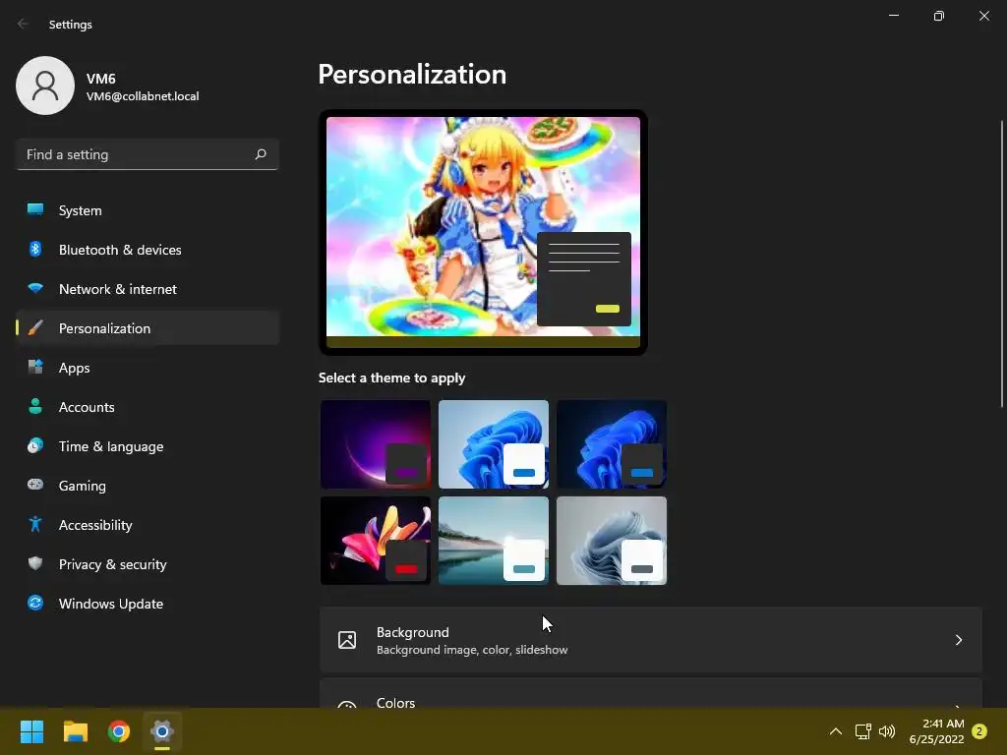This screenshot has width=1007, height=755.
Task: Click the page vertical scrollbar
Action: [1002, 263]
